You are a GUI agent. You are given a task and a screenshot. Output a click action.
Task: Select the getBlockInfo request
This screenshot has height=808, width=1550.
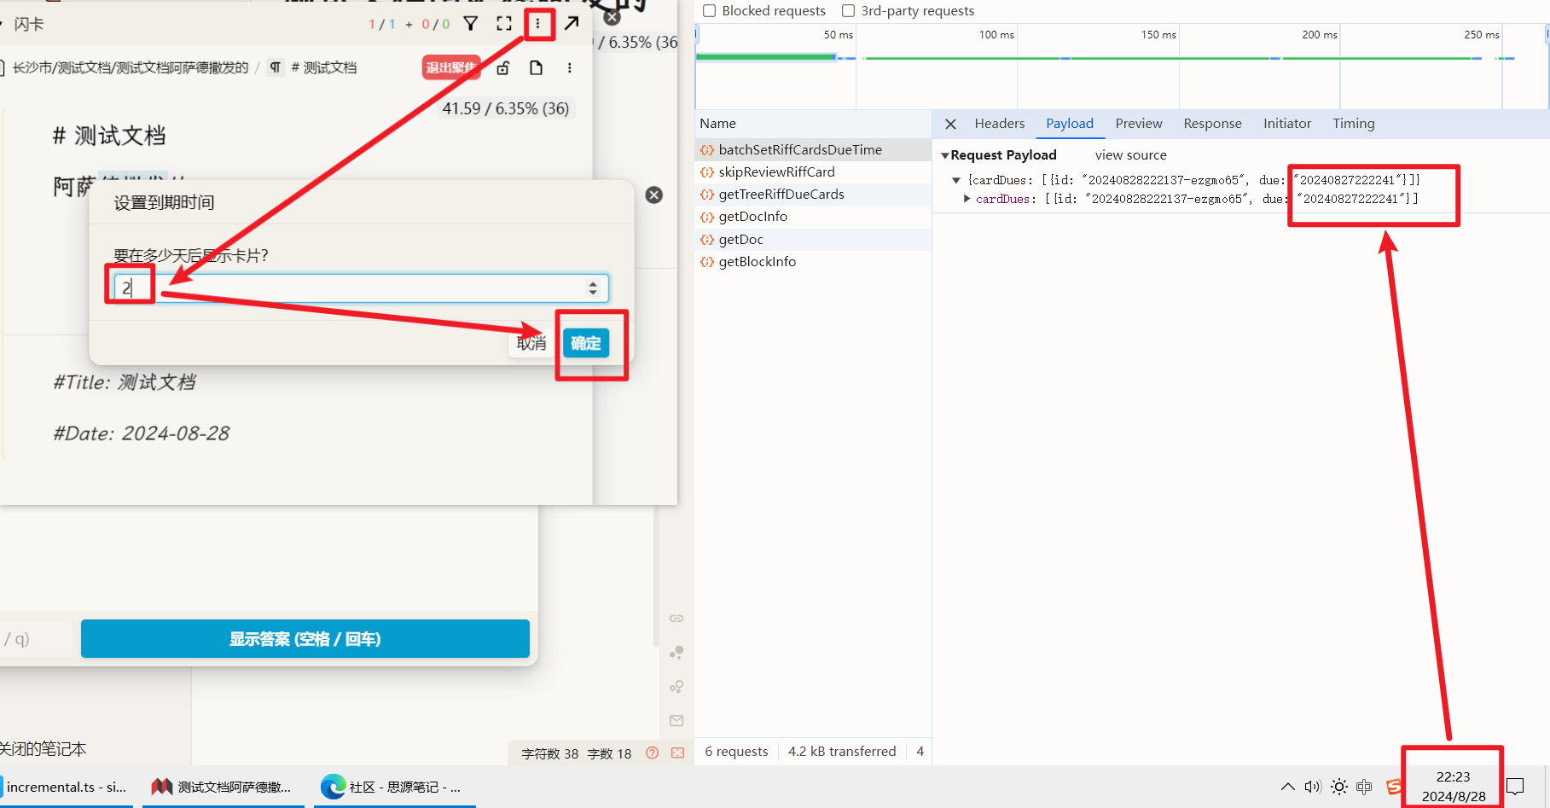click(813, 262)
